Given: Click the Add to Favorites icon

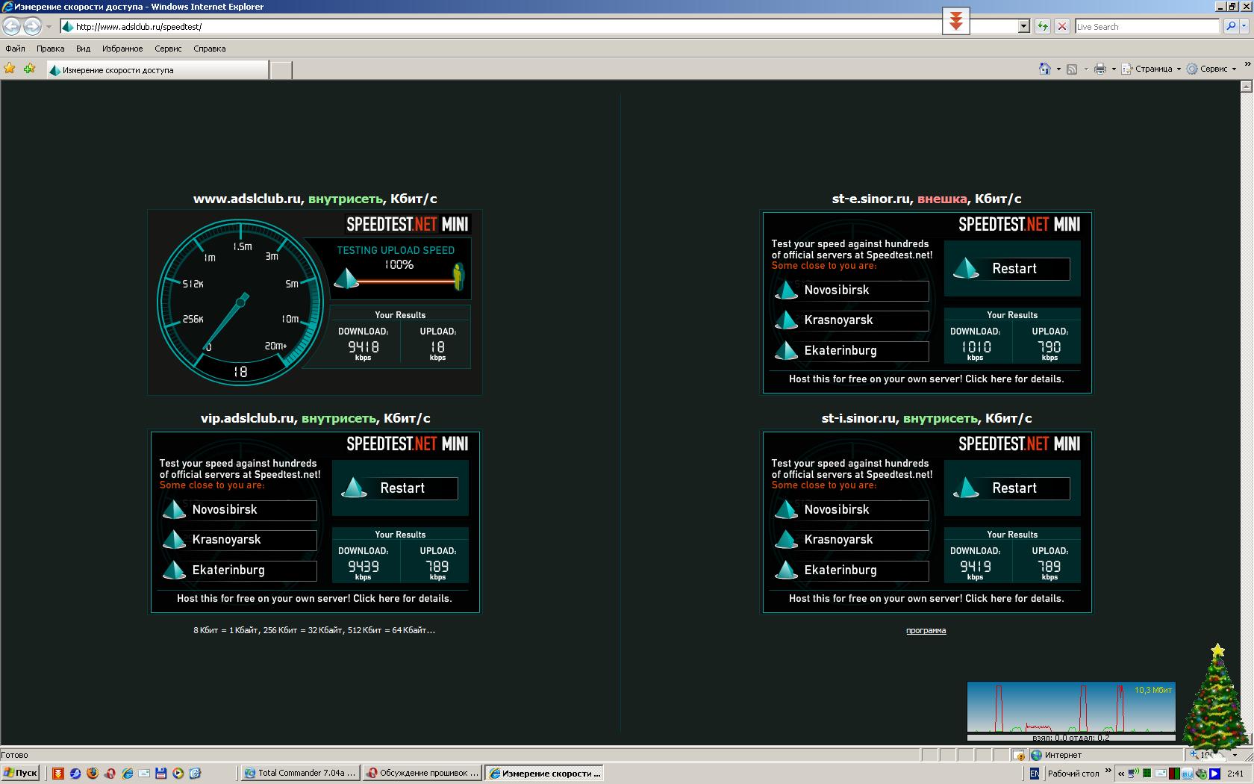Looking at the screenshot, I should coord(29,69).
